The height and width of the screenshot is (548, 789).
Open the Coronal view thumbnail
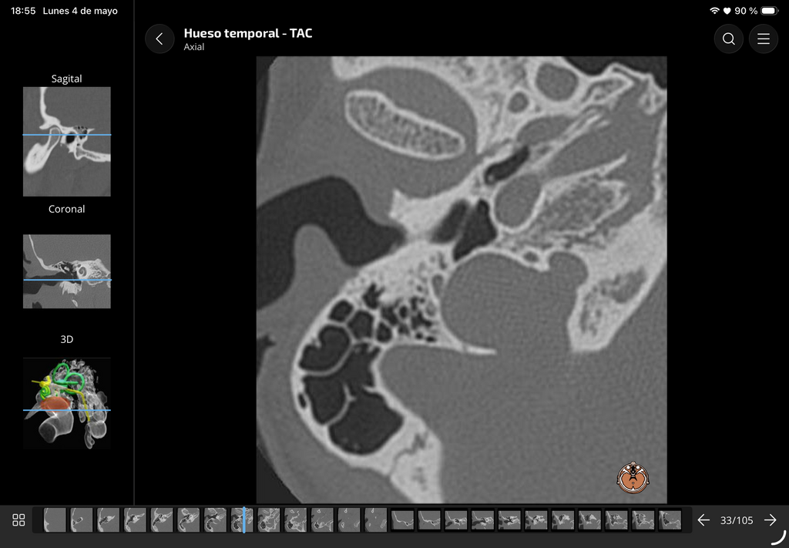point(66,271)
